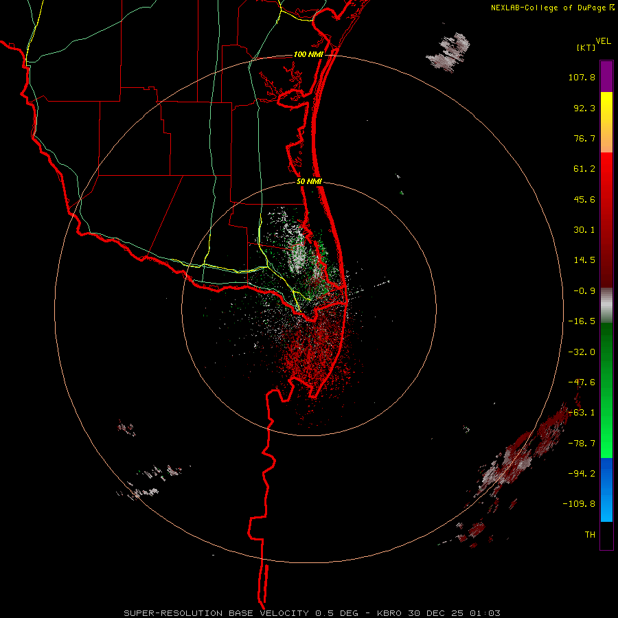Click the 30.1 velocity scale value
This screenshot has width=618, height=618.
point(584,230)
